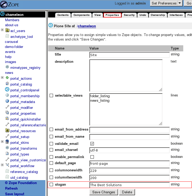The width and height of the screenshot is (192, 196).
Task: Select the enable_permalink property row checkbox
Action: [51, 157]
